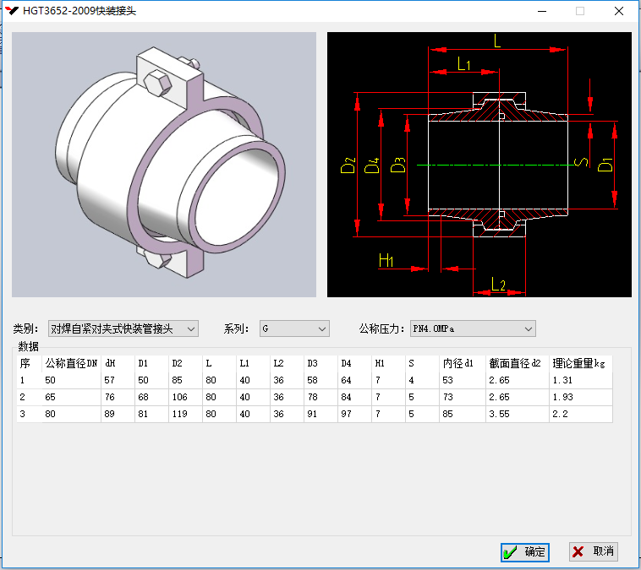The image size is (641, 570).
Task: Click the 内径d1 column header
Action: pyautogui.click(x=462, y=363)
